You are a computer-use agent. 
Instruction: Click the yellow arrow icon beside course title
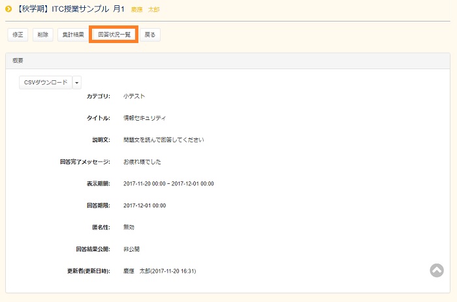(8, 10)
